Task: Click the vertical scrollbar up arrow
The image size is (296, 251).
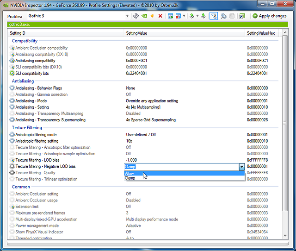Action: click(x=285, y=32)
